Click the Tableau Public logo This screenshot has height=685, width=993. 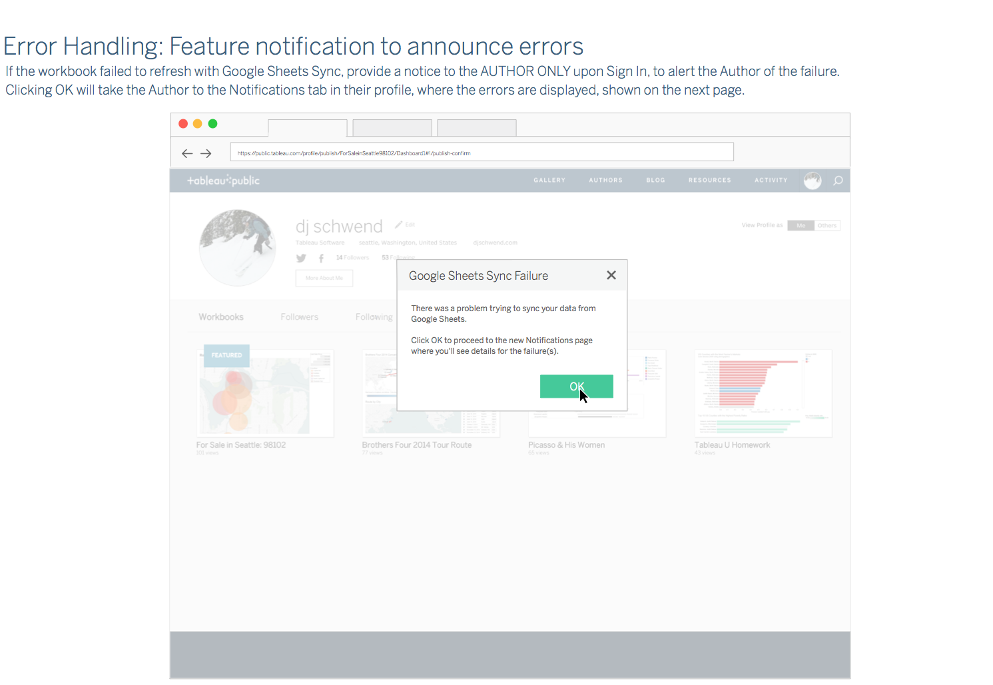(223, 181)
